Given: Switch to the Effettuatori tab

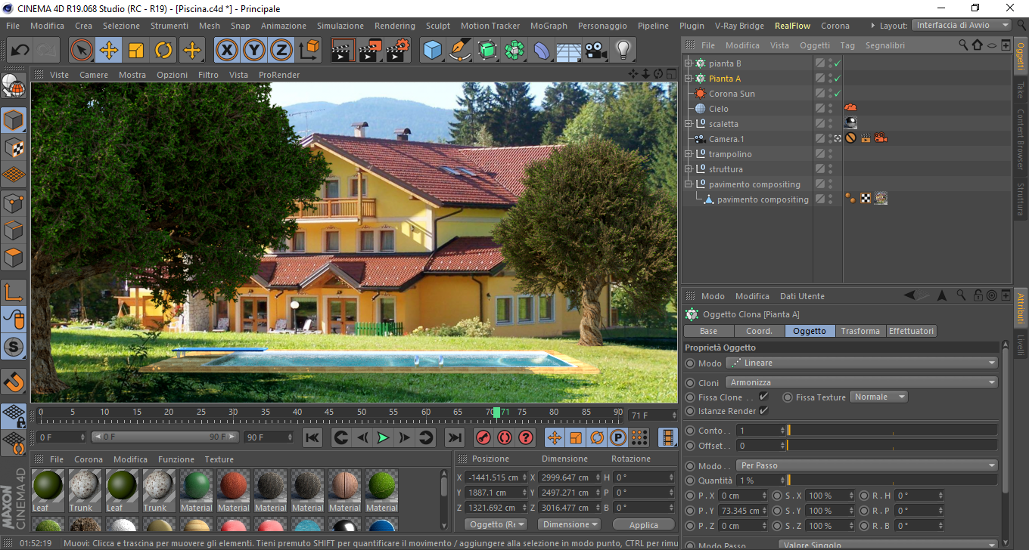Looking at the screenshot, I should 912,331.
